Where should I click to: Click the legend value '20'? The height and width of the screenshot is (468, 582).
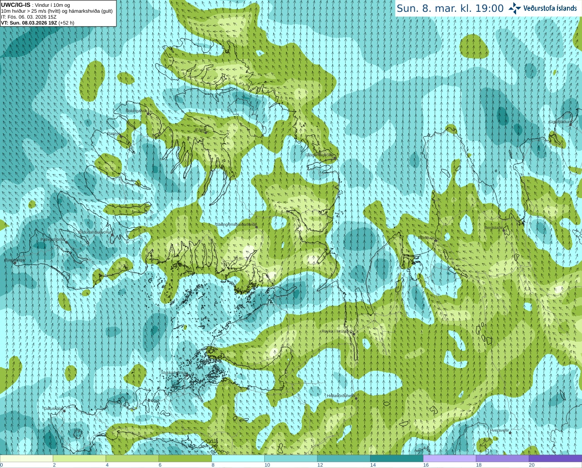coord(532,465)
